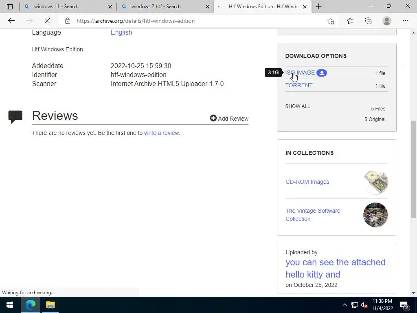Switch to windows 11 - Search tab

click(x=68, y=7)
